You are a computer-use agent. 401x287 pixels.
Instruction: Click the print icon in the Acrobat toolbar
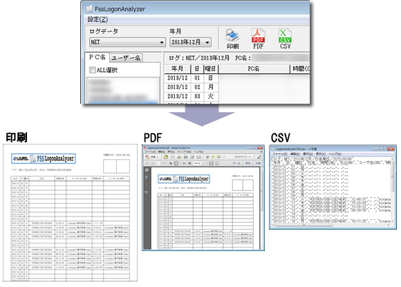tap(186, 157)
